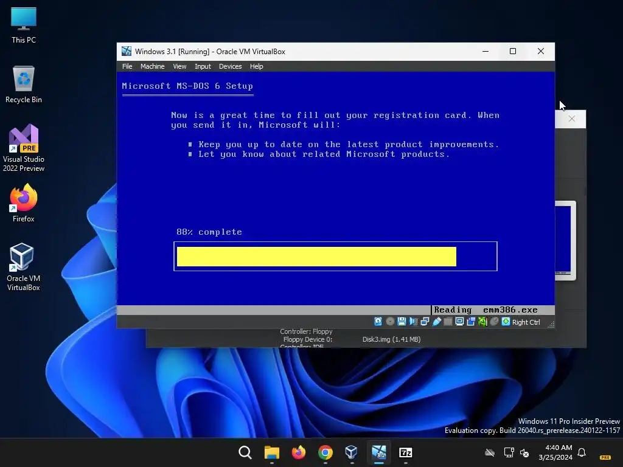Click the 'Reading emm386.exe' status text
The image size is (623, 467).
point(486,310)
